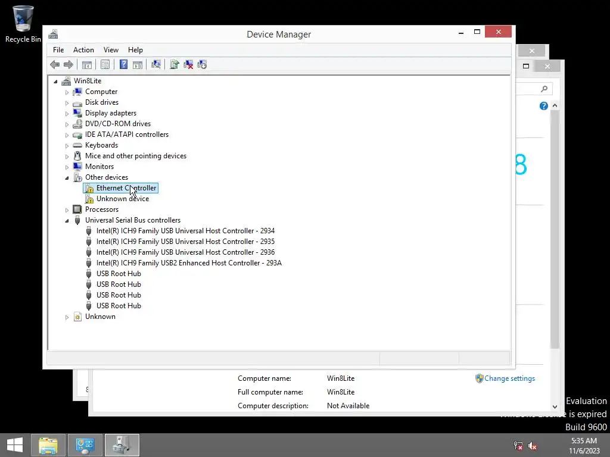
Task: Switch to Control Panel taskbar icon
Action: pos(85,445)
